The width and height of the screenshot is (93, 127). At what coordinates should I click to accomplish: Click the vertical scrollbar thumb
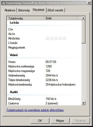tap(83, 32)
